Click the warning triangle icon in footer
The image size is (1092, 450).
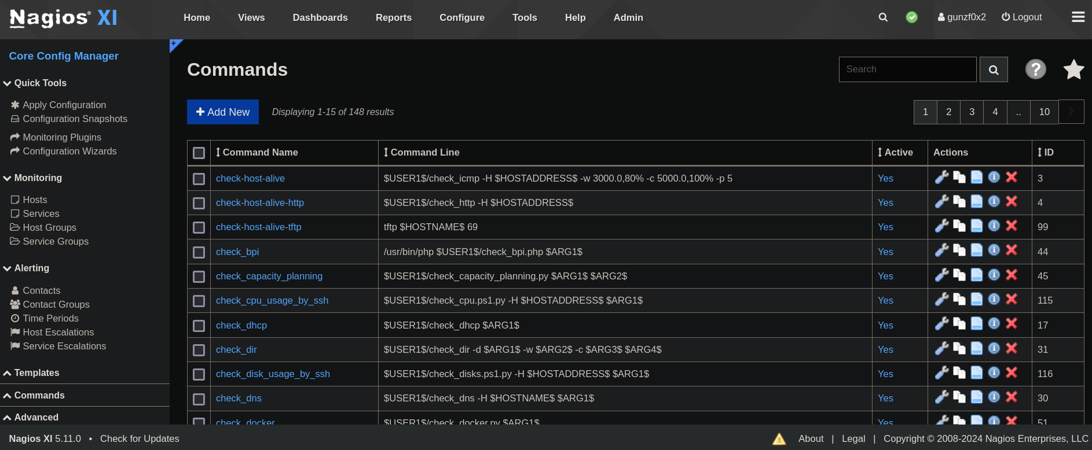779,439
